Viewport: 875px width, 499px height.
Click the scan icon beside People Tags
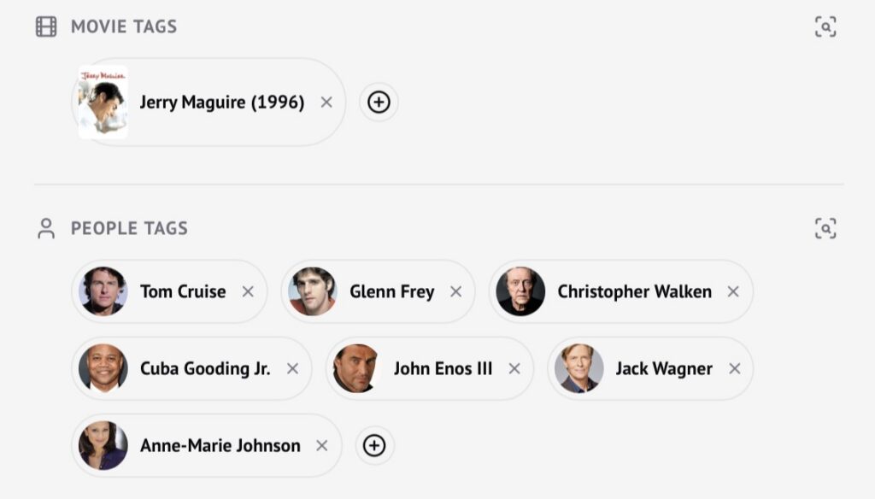click(825, 228)
